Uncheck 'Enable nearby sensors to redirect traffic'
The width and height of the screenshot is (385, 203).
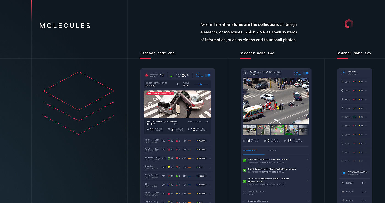[244, 181]
